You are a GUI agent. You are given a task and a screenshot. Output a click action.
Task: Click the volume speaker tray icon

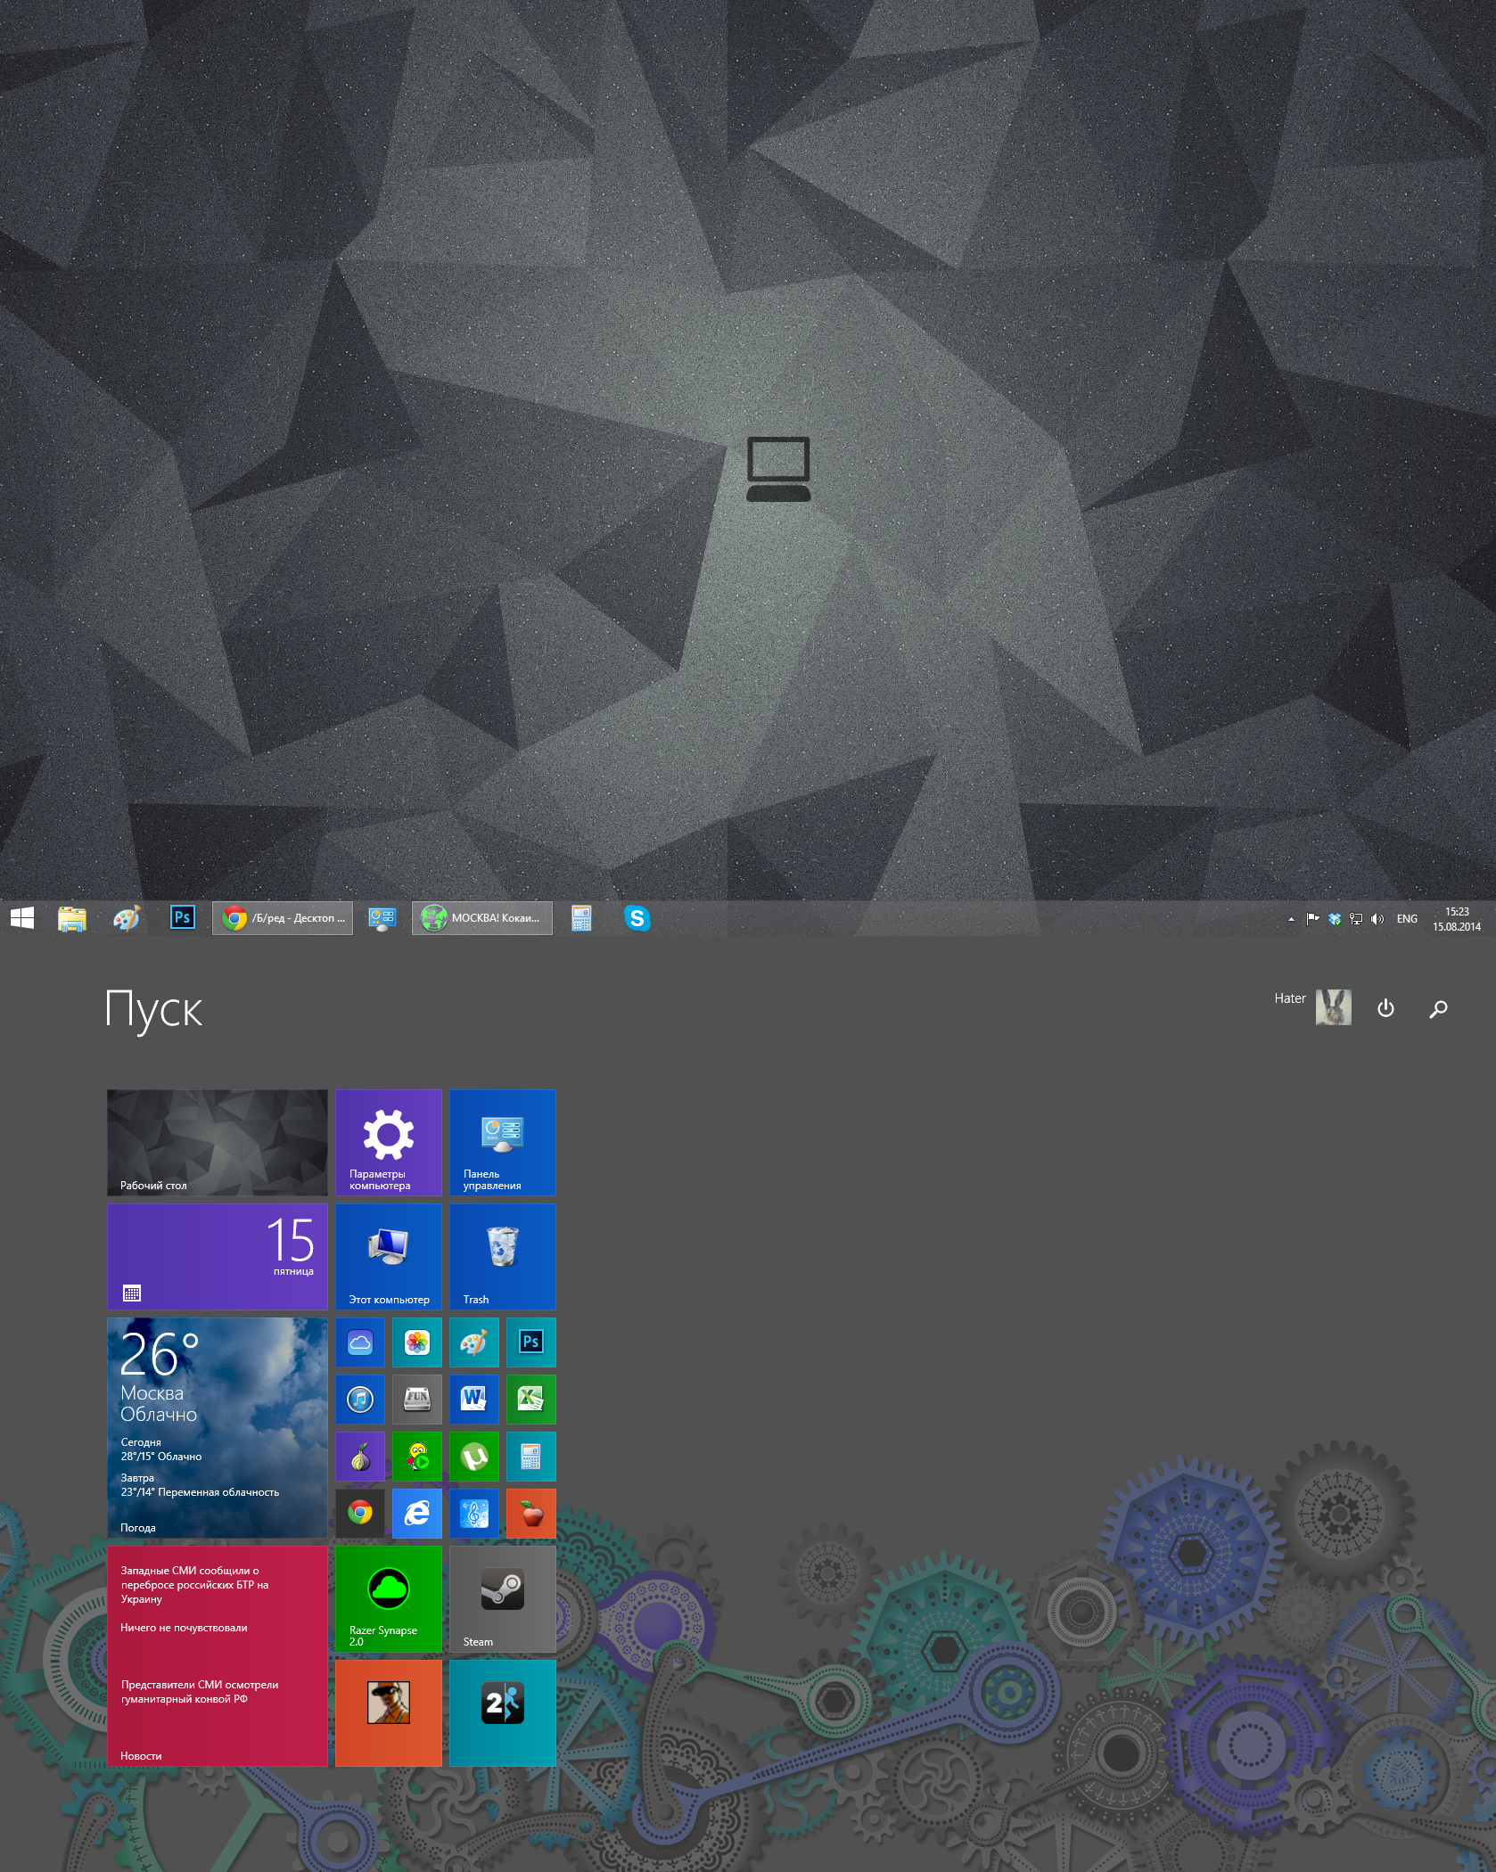1377,919
